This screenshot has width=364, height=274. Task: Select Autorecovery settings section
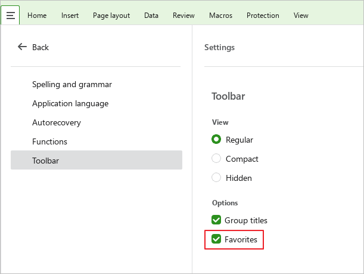tap(97, 122)
